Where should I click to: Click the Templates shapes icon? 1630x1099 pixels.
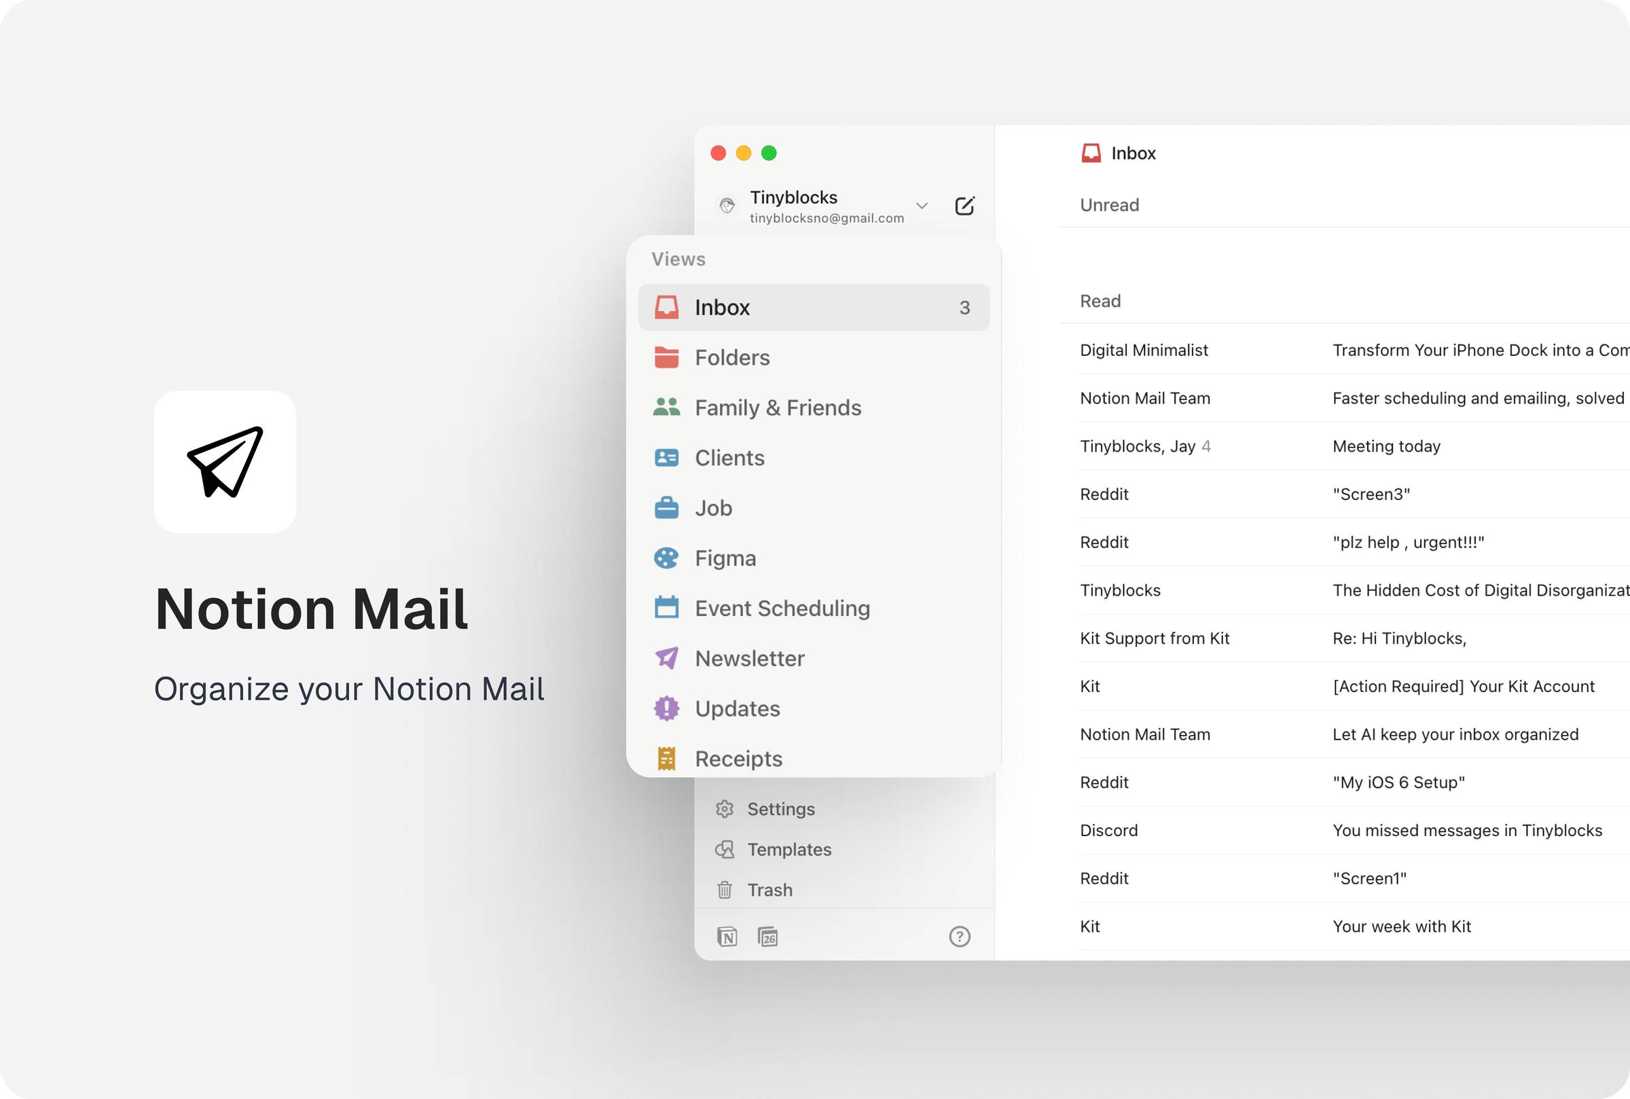point(725,850)
